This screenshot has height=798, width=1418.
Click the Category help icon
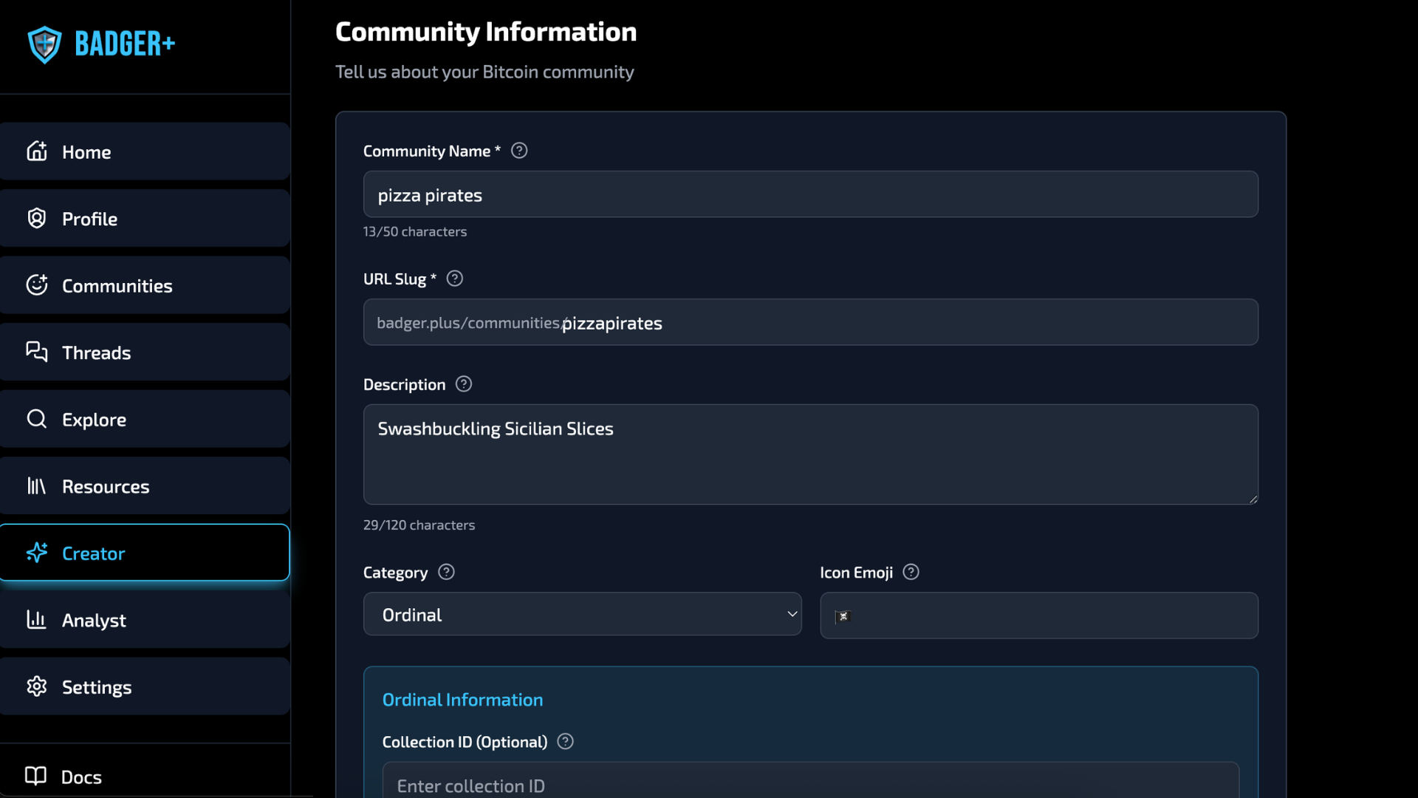coord(446,572)
